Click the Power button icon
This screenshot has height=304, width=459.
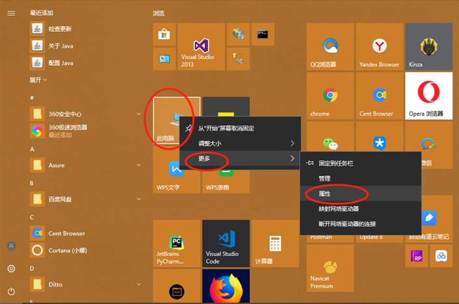click(x=11, y=292)
